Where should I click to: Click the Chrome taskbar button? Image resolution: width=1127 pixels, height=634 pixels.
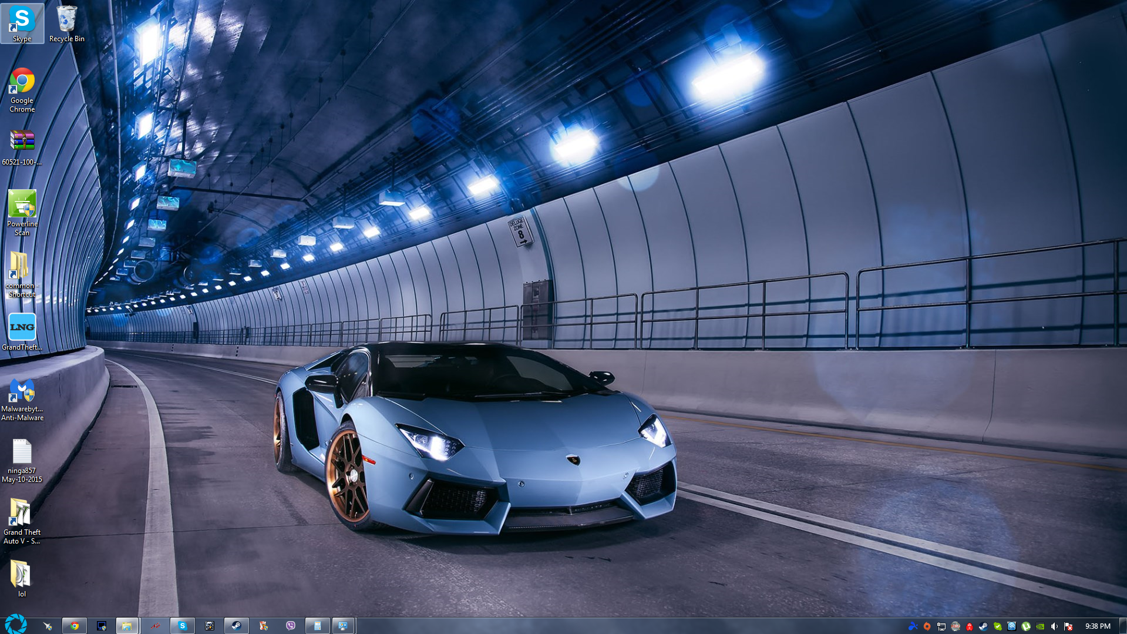point(74,626)
